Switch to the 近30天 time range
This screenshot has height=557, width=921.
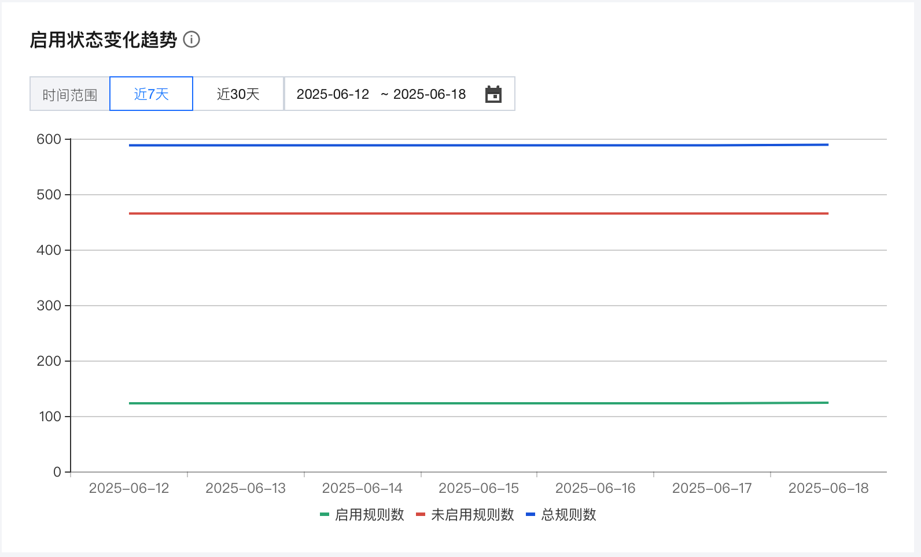click(x=238, y=94)
